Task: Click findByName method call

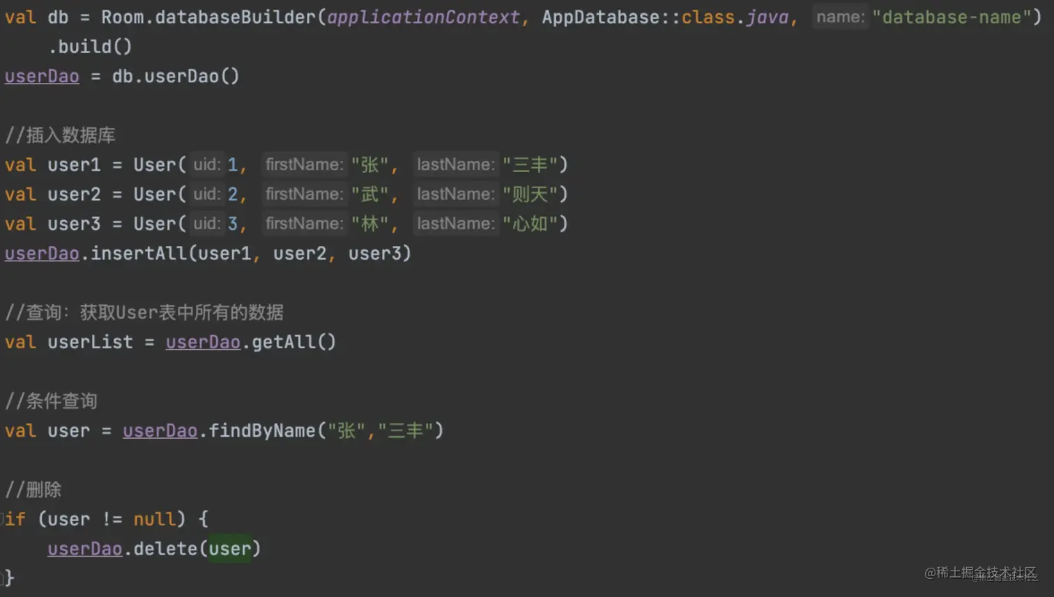Action: click(x=262, y=431)
